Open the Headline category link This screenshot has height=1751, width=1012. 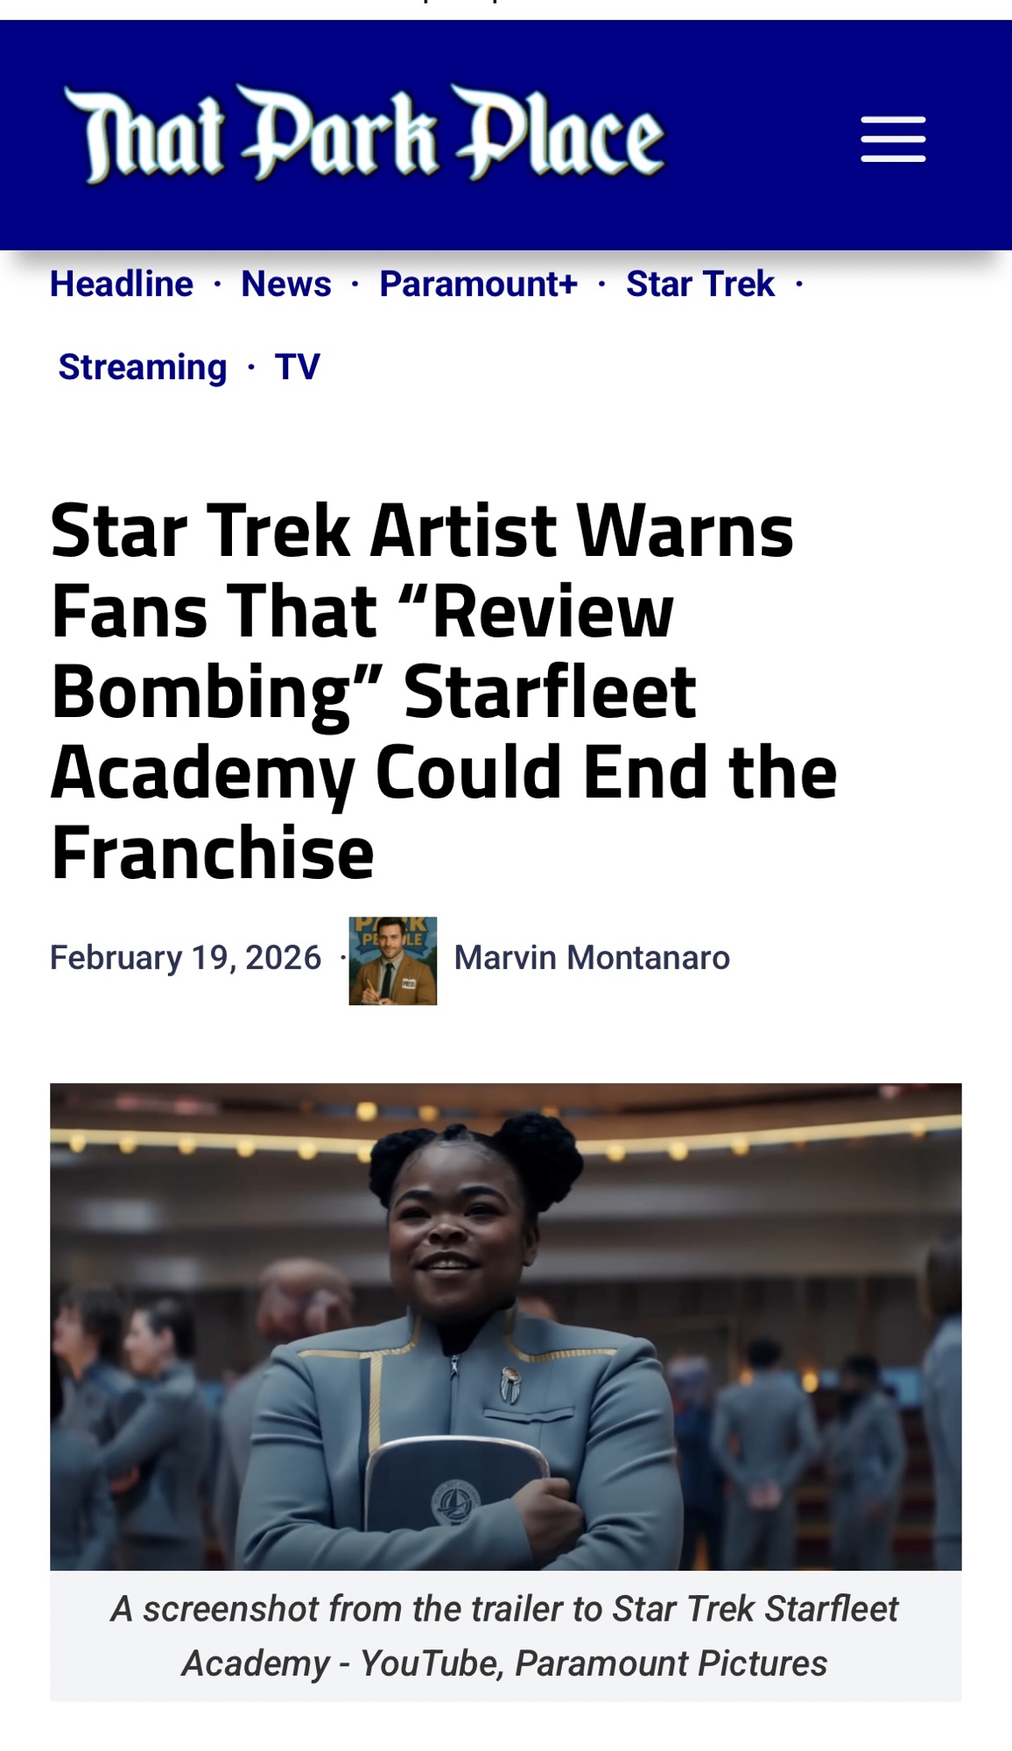(x=122, y=284)
